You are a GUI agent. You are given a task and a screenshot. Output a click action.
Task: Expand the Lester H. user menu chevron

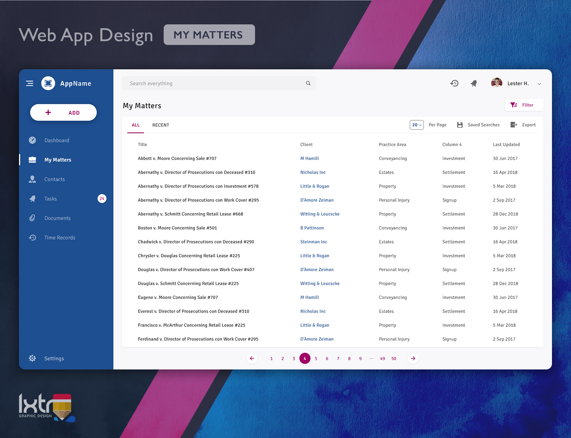(539, 84)
